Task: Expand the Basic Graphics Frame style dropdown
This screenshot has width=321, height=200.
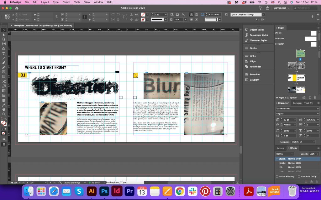Action: pyautogui.click(x=263, y=14)
